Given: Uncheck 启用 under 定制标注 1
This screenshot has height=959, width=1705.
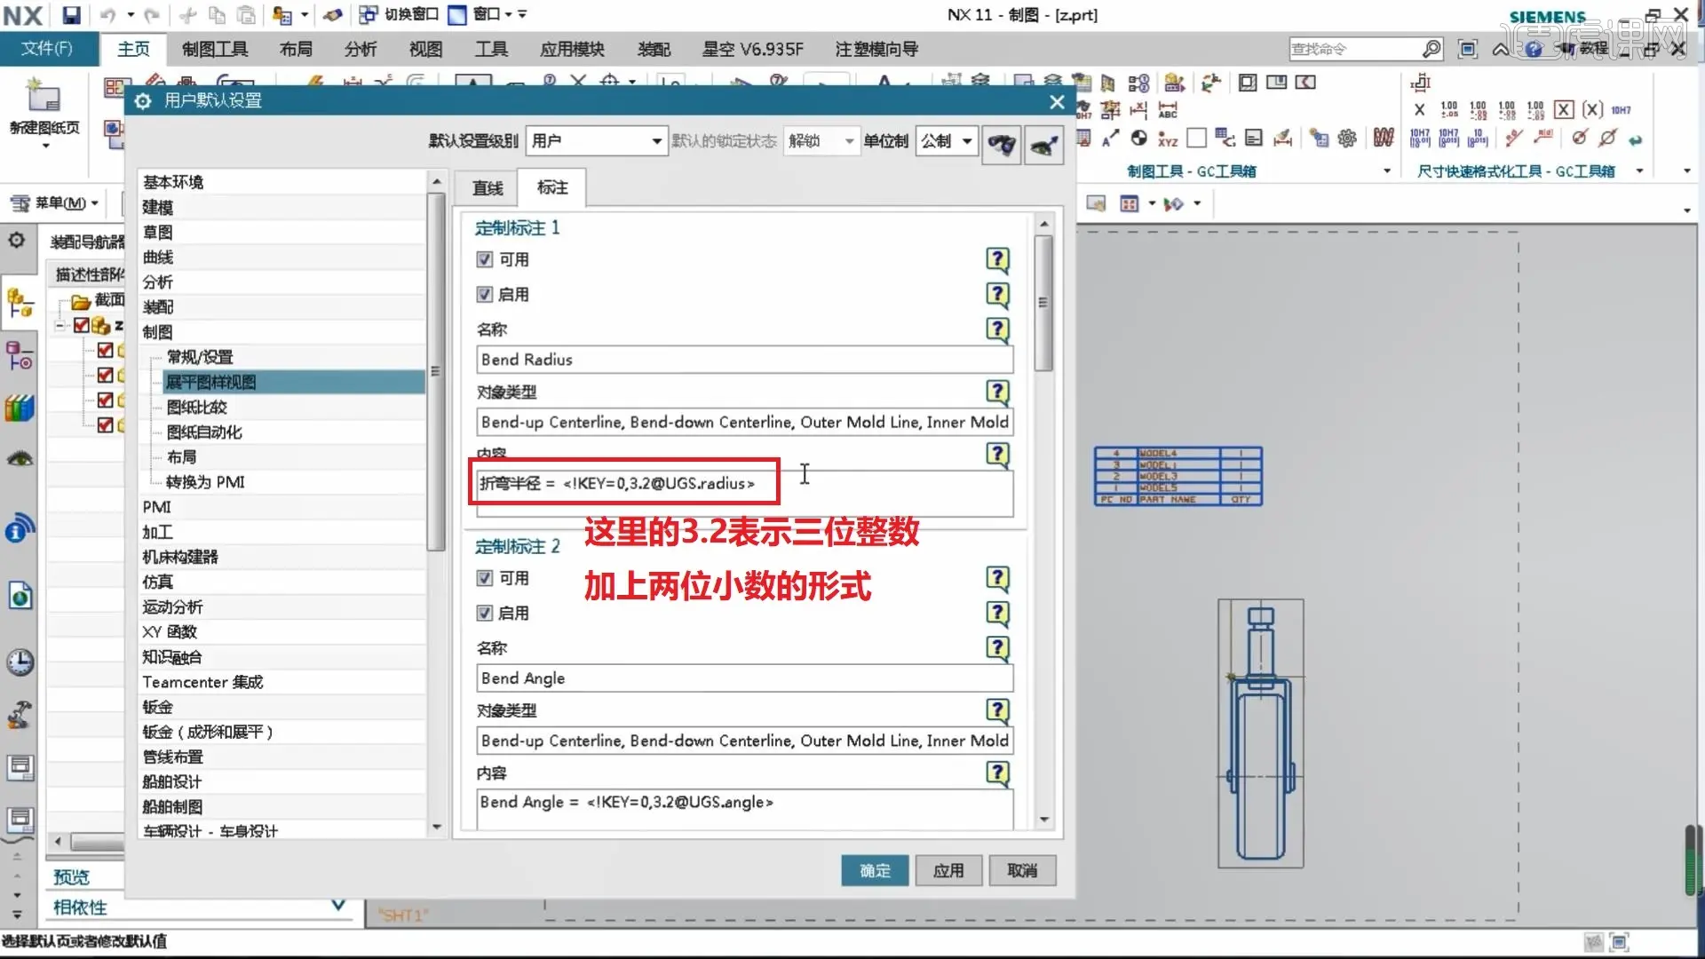Looking at the screenshot, I should [x=484, y=294].
